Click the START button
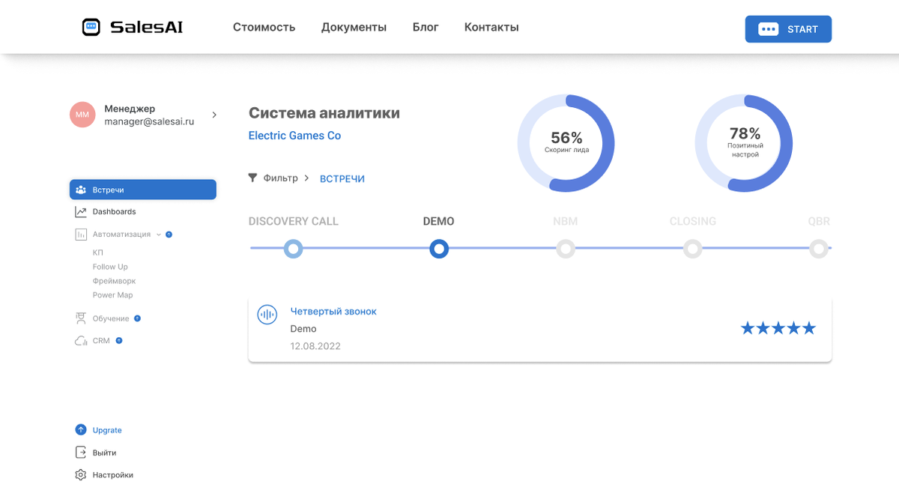The height and width of the screenshot is (493, 899). (788, 29)
